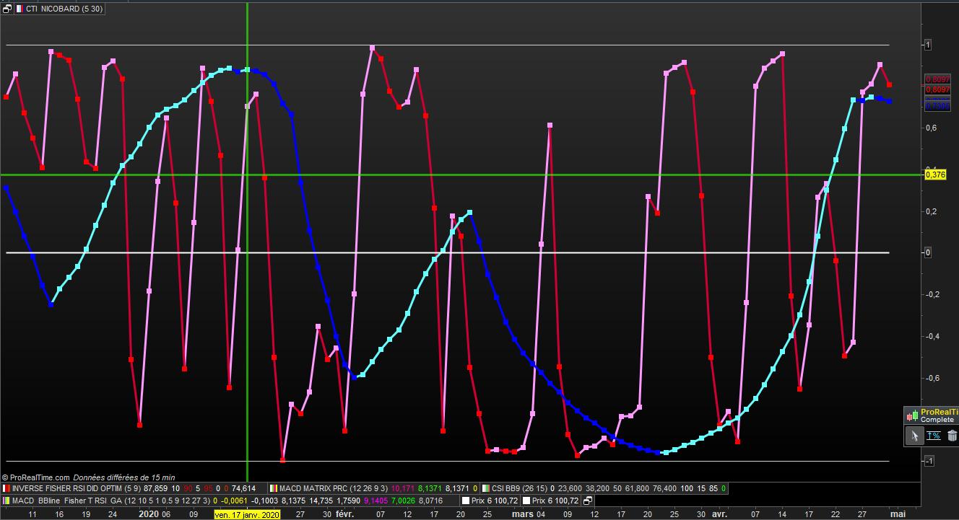The height and width of the screenshot is (520, 959).
Task: Click the trash delete icon
Action: point(953,436)
